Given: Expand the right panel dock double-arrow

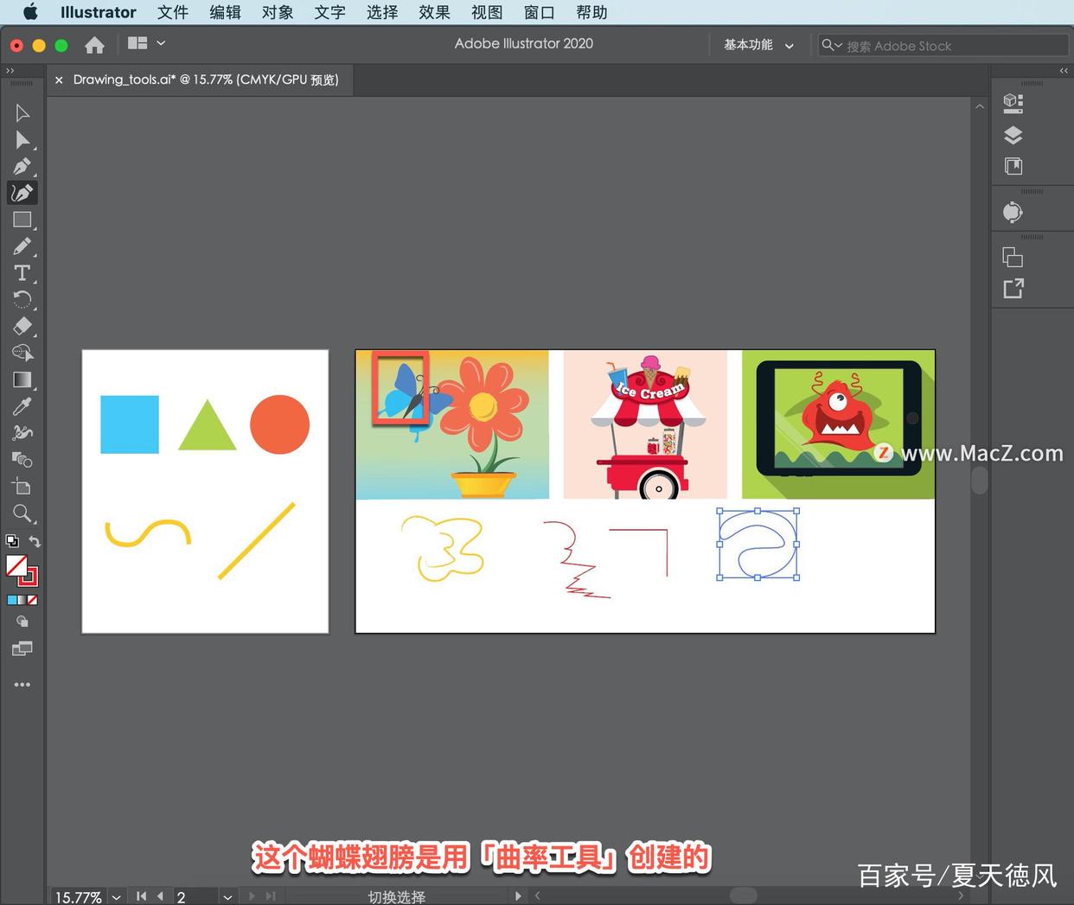Looking at the screenshot, I should pyautogui.click(x=1064, y=71).
